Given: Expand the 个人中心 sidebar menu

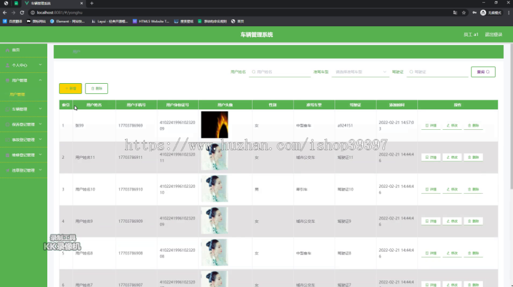Looking at the screenshot, I should coord(23,65).
